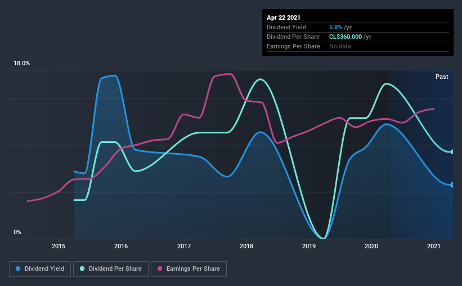Click the tooltip Dividend Per Share row label
The image size is (462, 286).
pyautogui.click(x=293, y=37)
